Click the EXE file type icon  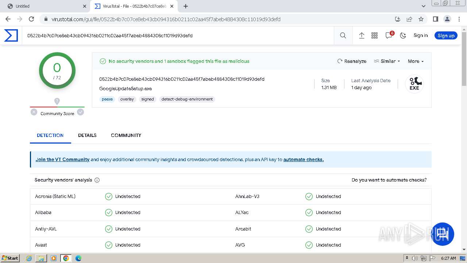point(414,84)
